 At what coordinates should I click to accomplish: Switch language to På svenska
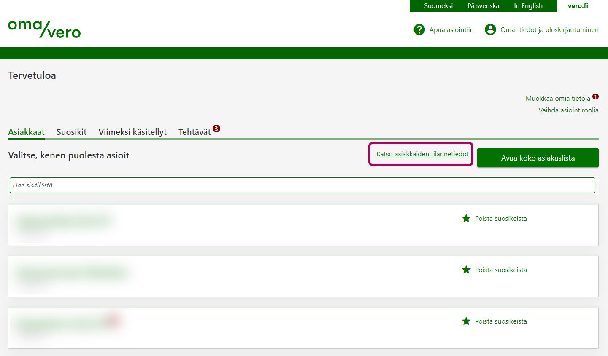point(483,6)
